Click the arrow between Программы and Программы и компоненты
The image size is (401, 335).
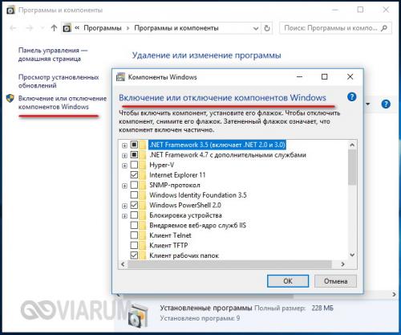click(x=128, y=28)
